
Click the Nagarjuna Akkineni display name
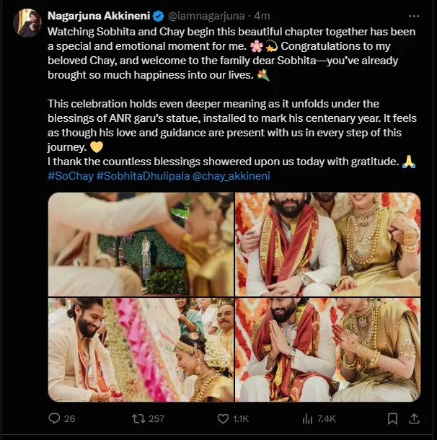99,16
